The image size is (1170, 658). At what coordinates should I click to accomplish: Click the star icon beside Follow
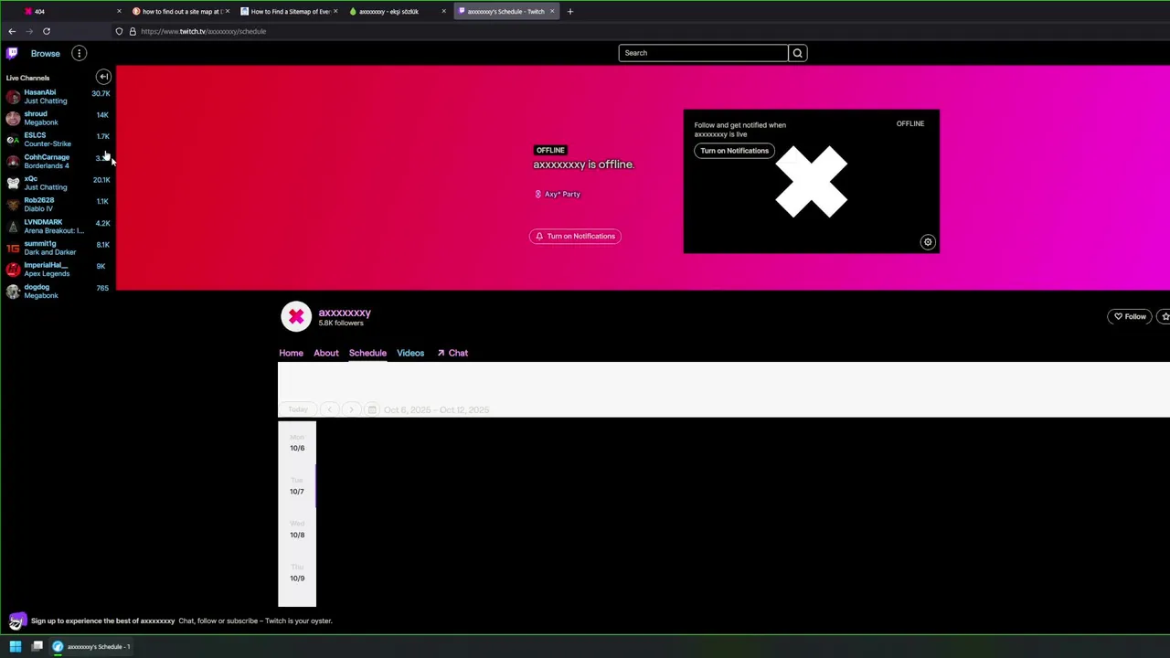click(1165, 316)
